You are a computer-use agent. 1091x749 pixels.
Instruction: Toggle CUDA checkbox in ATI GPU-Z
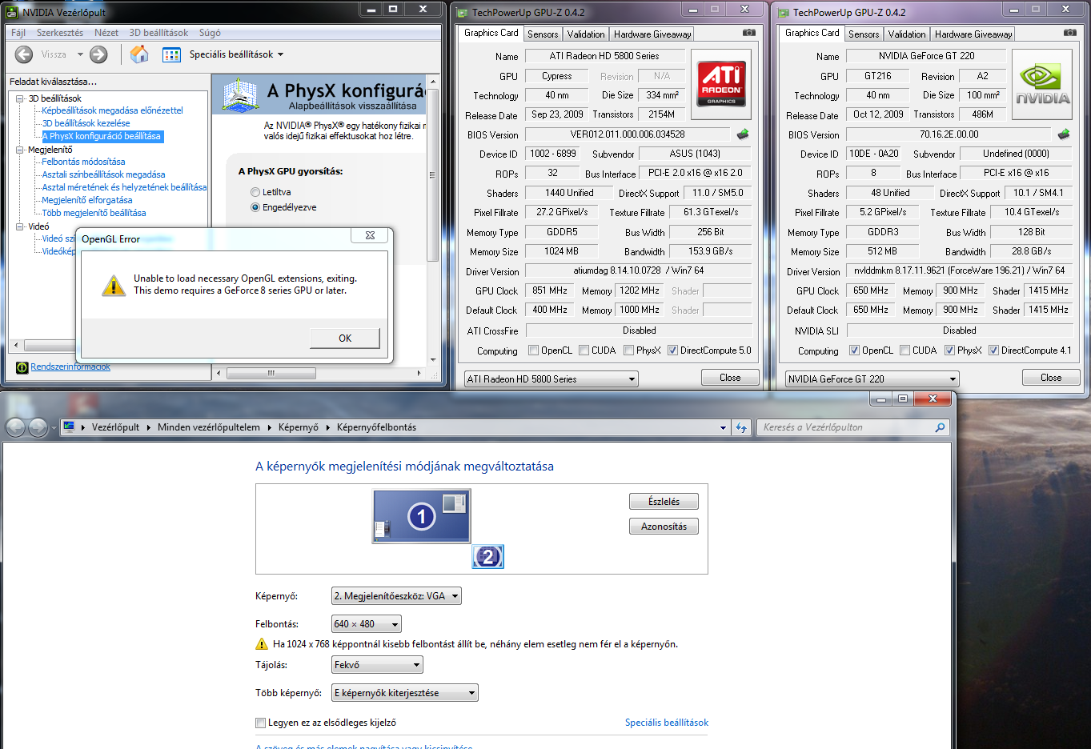[584, 350]
